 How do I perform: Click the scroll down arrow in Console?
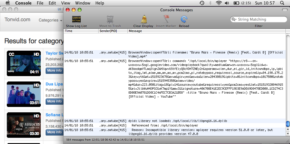click(288, 133)
